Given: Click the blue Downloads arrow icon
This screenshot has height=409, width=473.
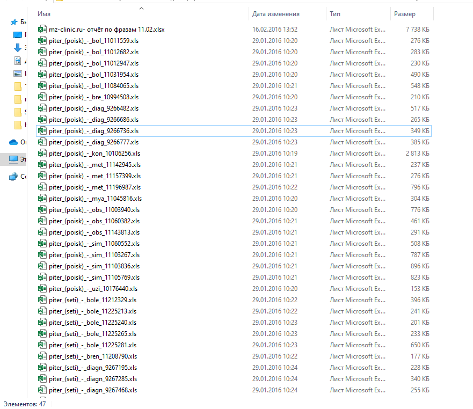Looking at the screenshot, I should point(18,48).
